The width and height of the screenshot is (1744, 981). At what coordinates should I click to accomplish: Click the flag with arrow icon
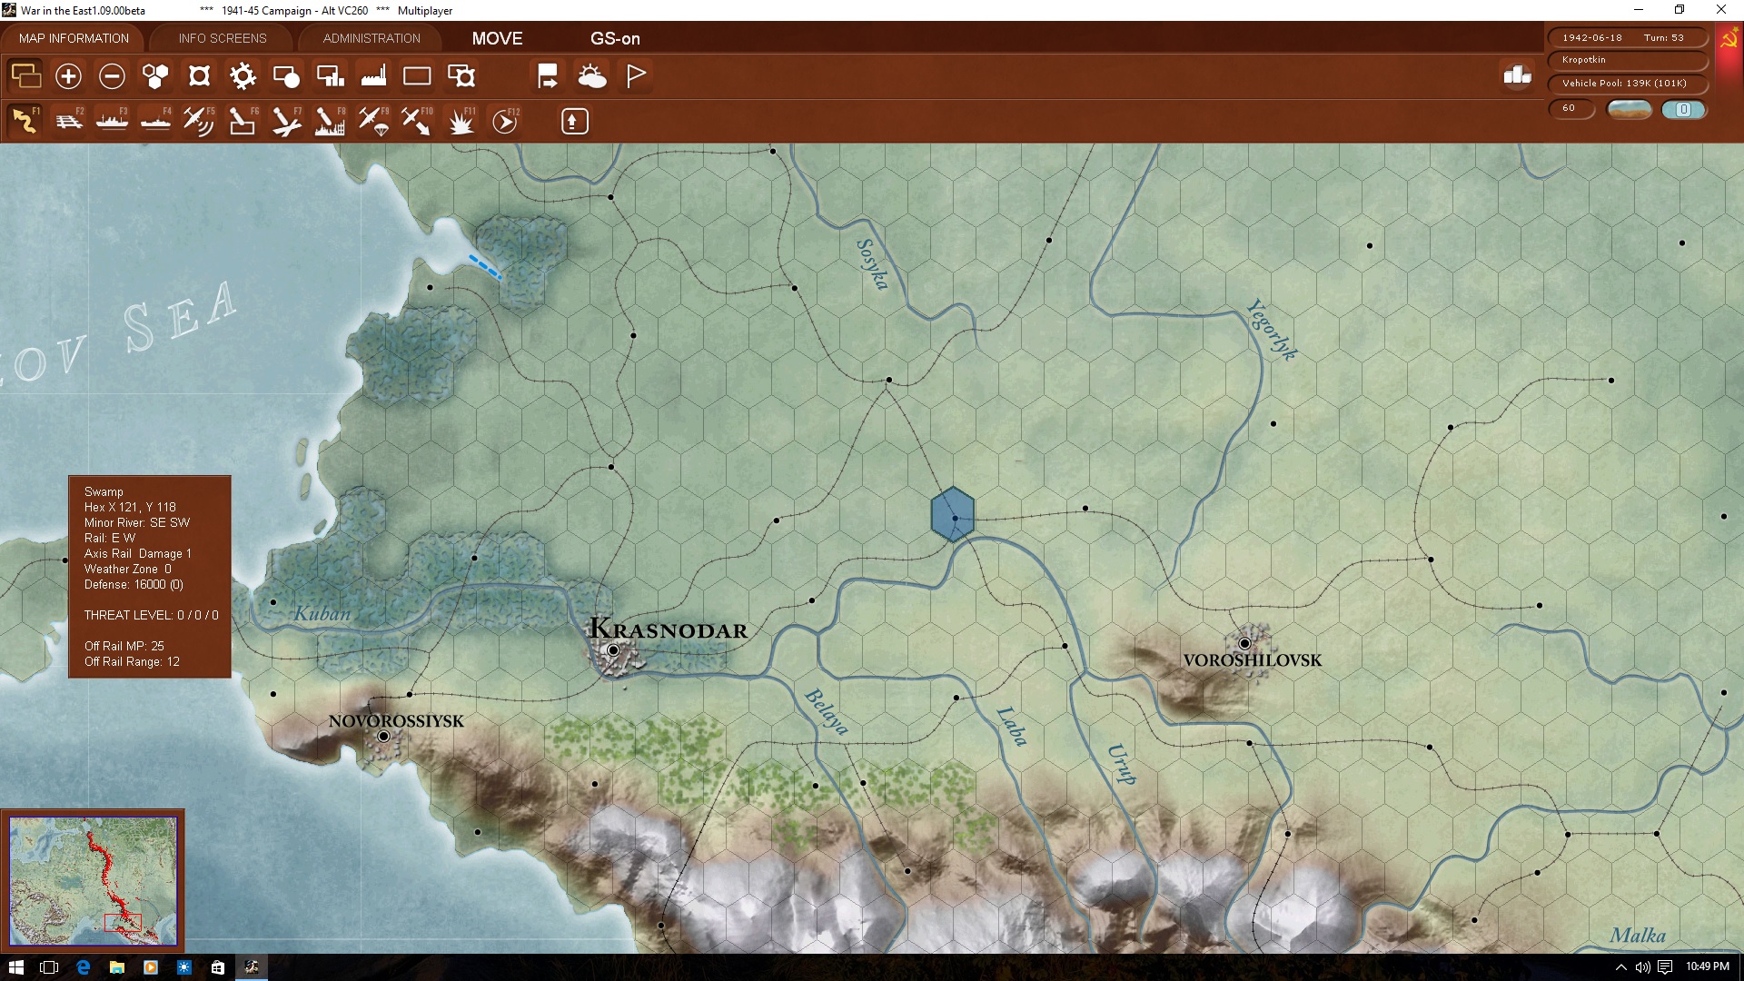pos(548,76)
